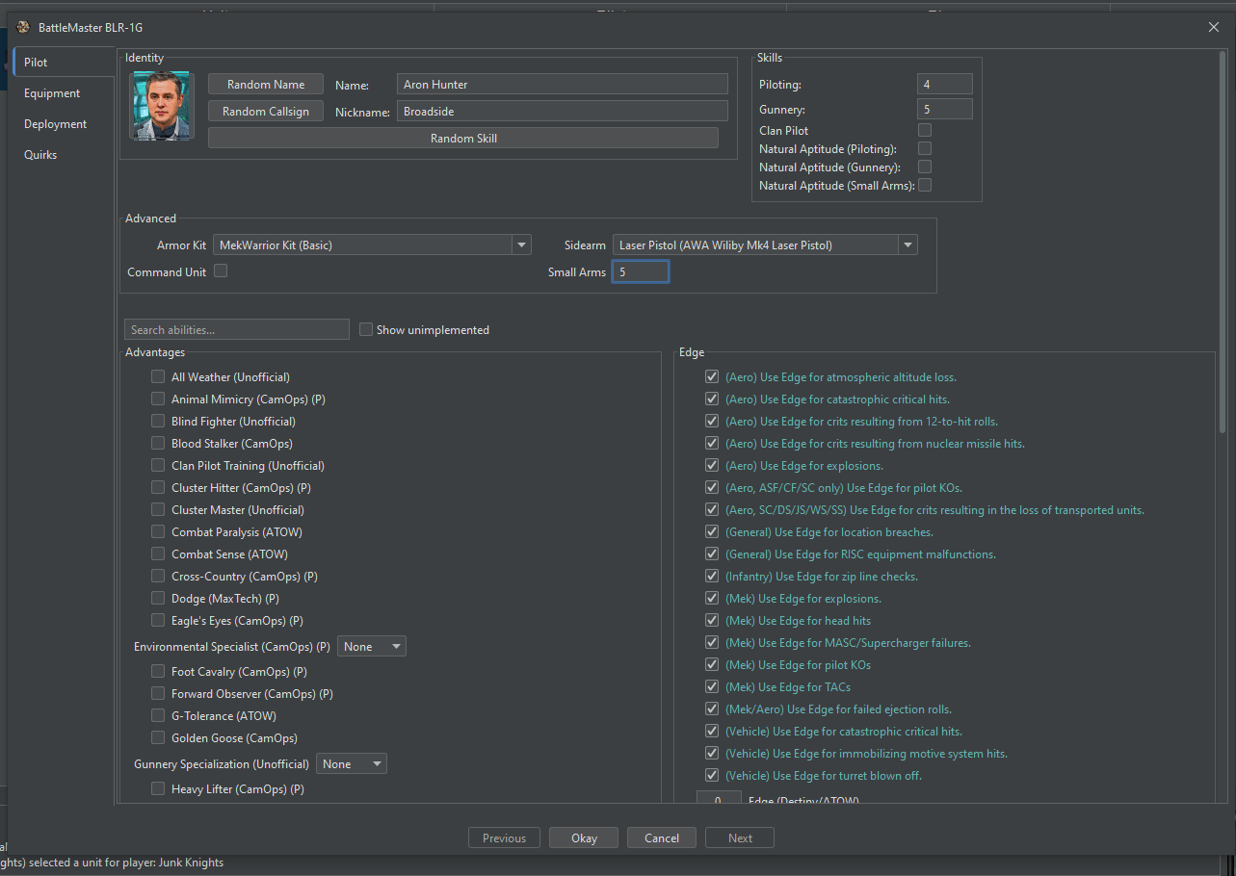Switch to the Equipment tab
The width and height of the screenshot is (1236, 876).
click(52, 93)
